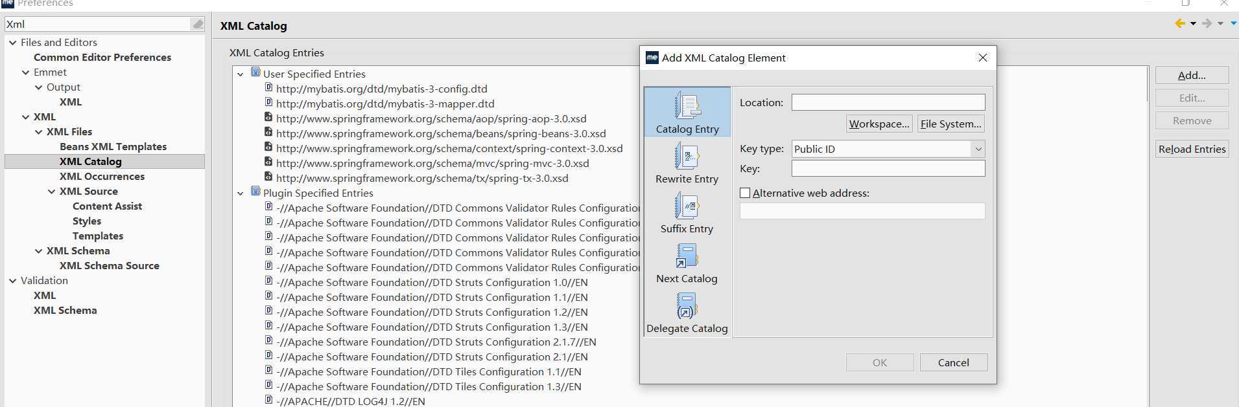The height and width of the screenshot is (407, 1239).
Task: Click the Struts Configuration 1.0 DTD icon
Action: click(268, 281)
